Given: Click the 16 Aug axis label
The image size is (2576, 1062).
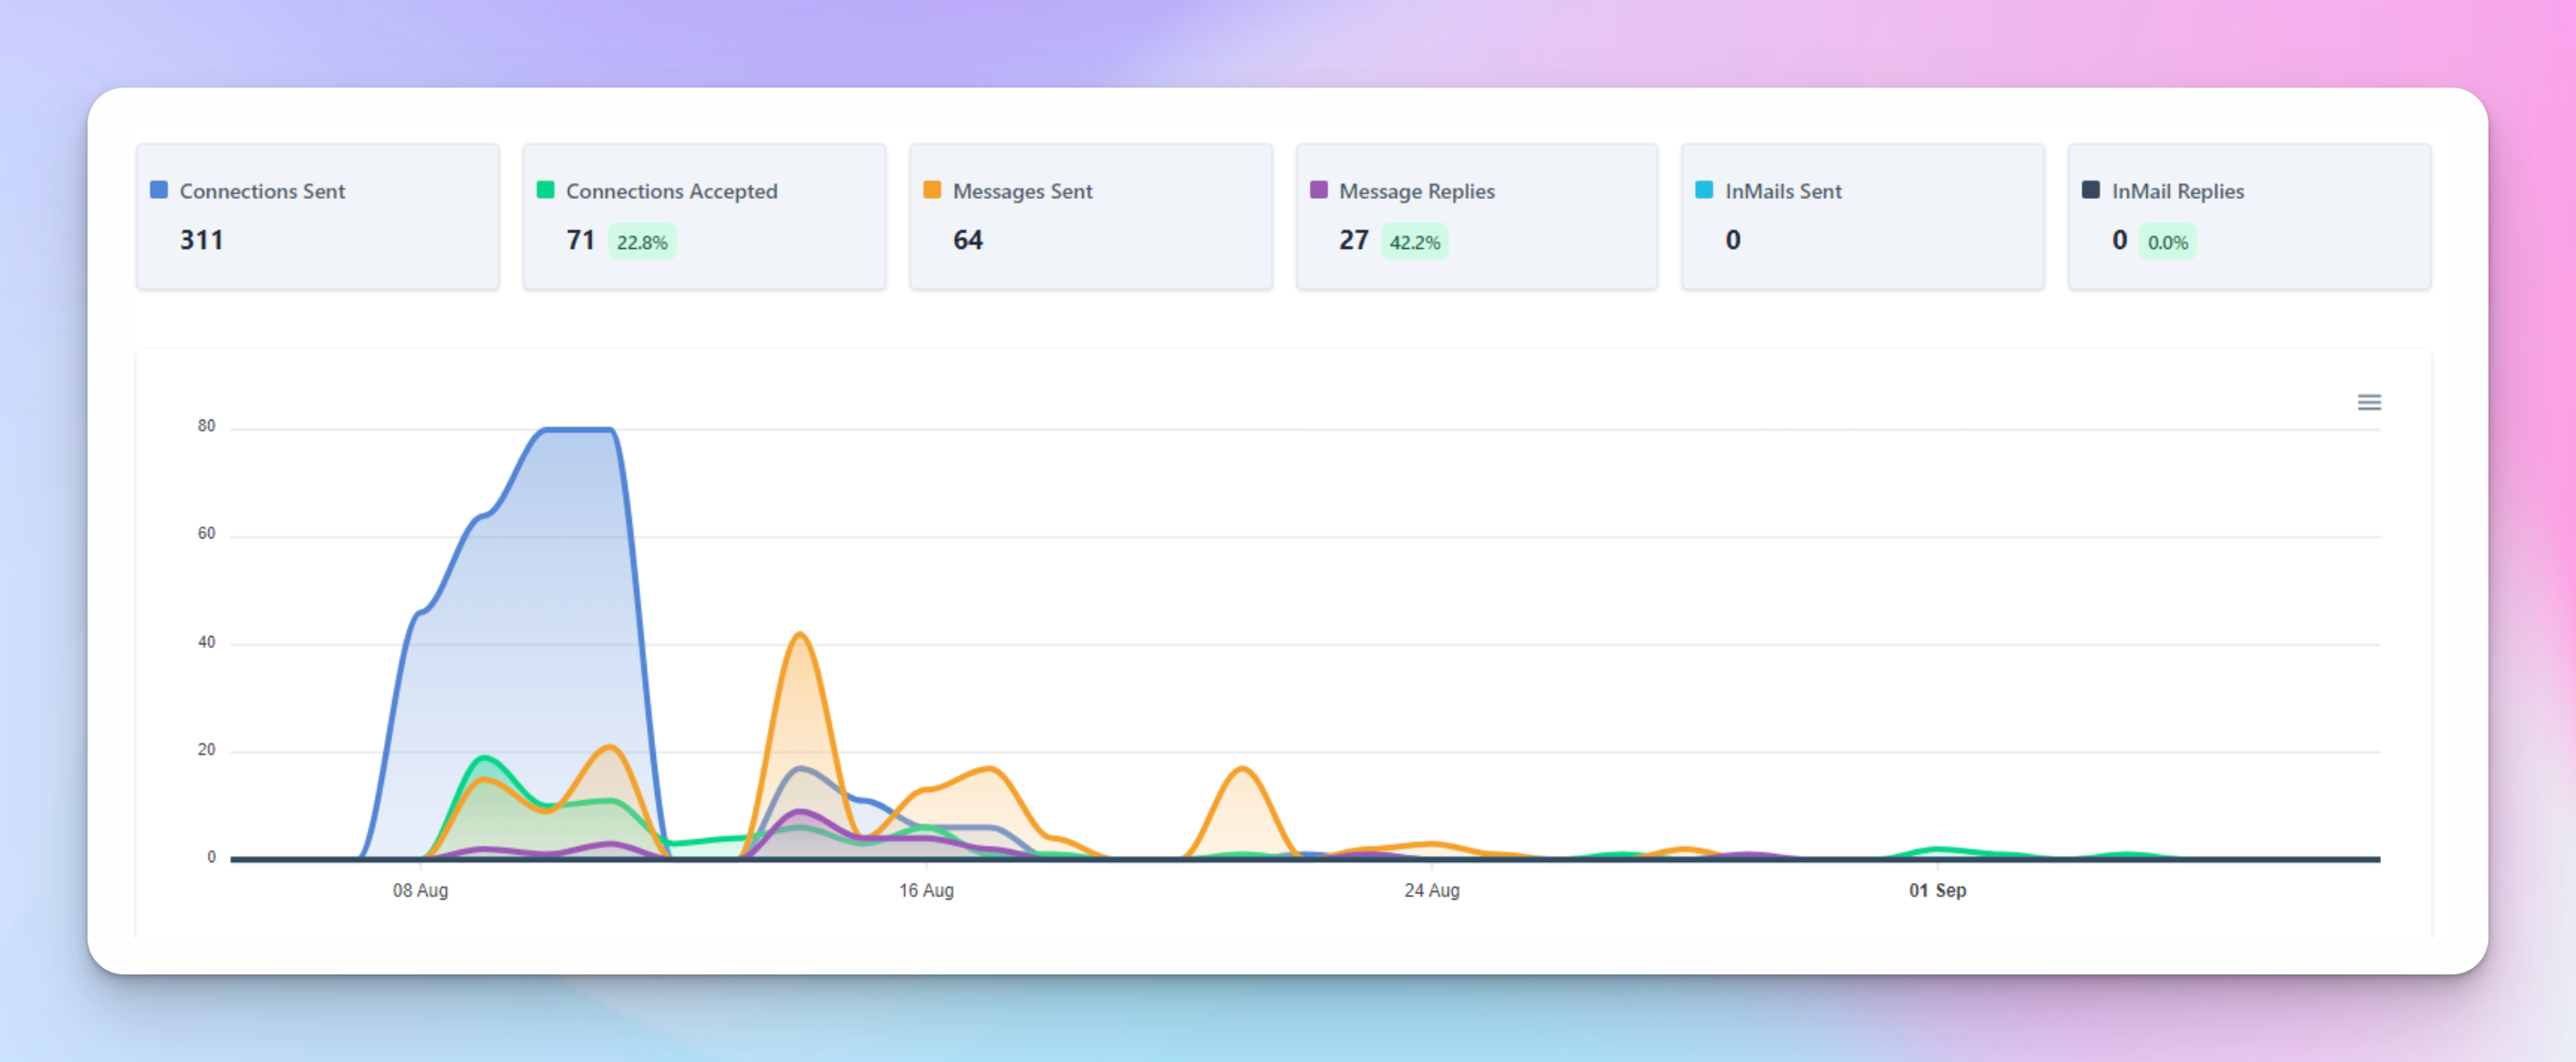Looking at the screenshot, I should tap(926, 890).
